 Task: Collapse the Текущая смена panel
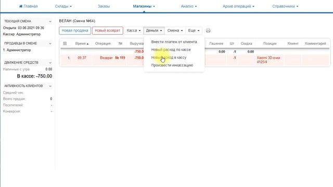point(50,21)
